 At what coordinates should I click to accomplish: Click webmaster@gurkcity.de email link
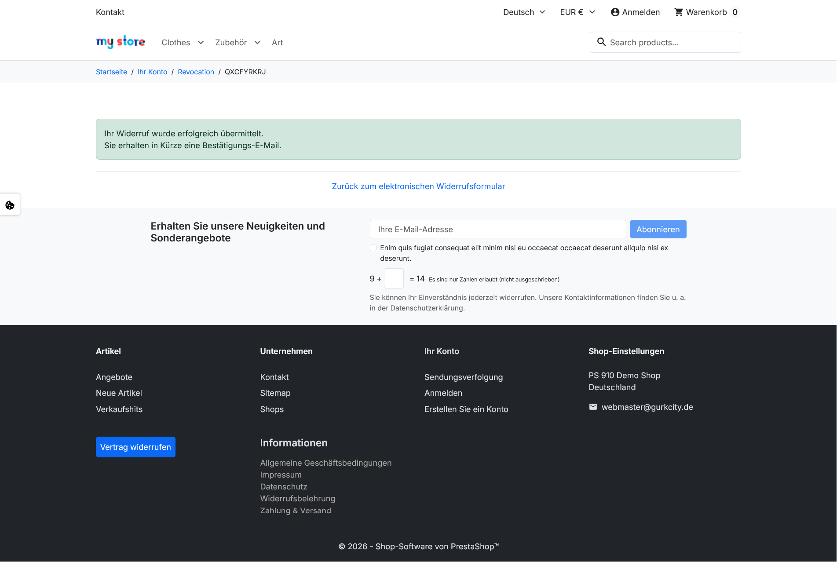point(647,407)
